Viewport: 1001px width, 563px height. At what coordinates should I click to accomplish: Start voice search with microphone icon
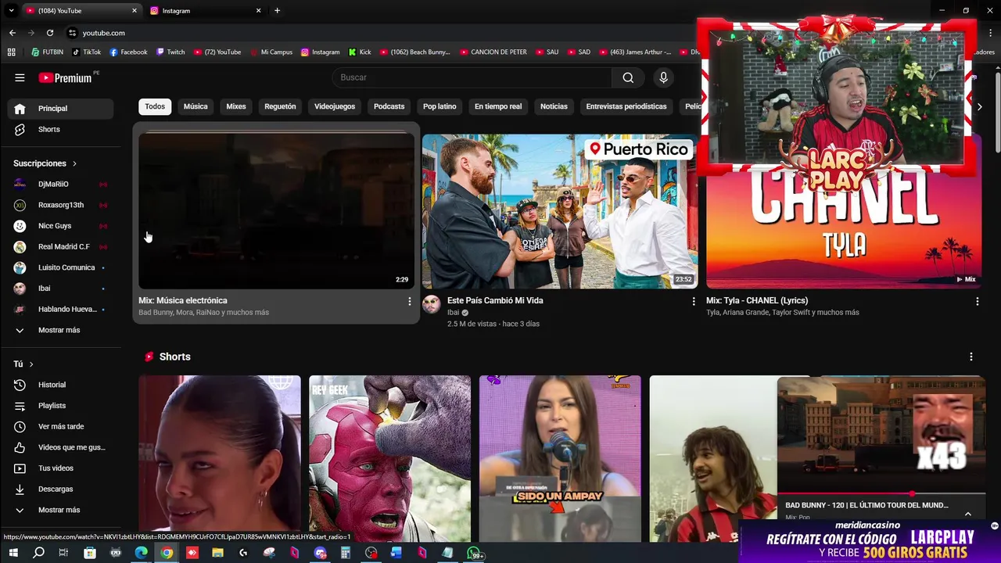(x=663, y=77)
